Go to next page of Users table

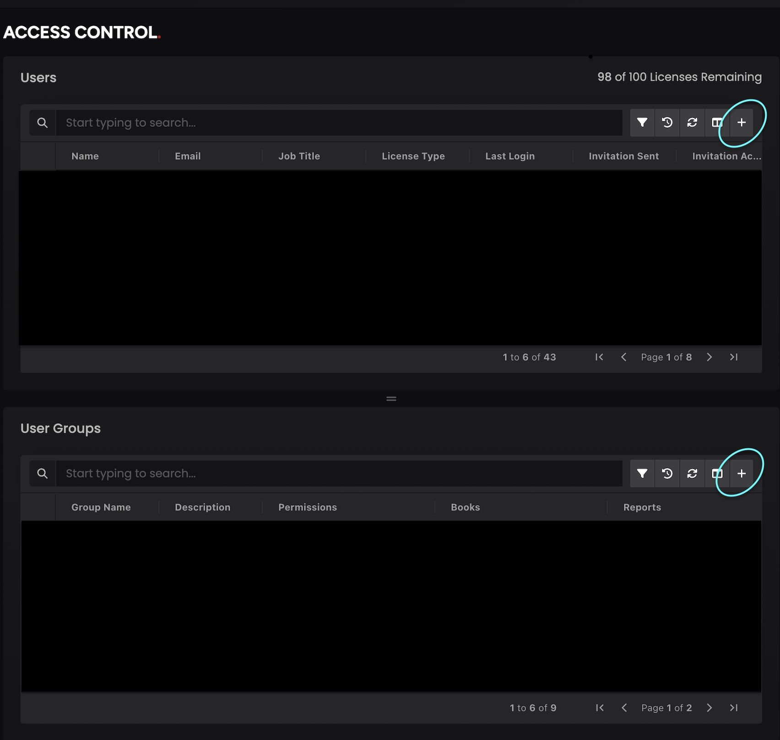(x=709, y=357)
